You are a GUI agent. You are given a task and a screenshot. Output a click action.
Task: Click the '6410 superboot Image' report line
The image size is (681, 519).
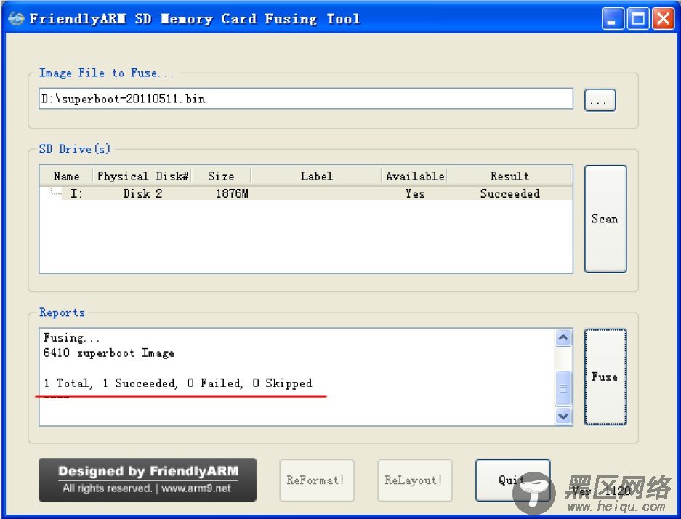(108, 353)
